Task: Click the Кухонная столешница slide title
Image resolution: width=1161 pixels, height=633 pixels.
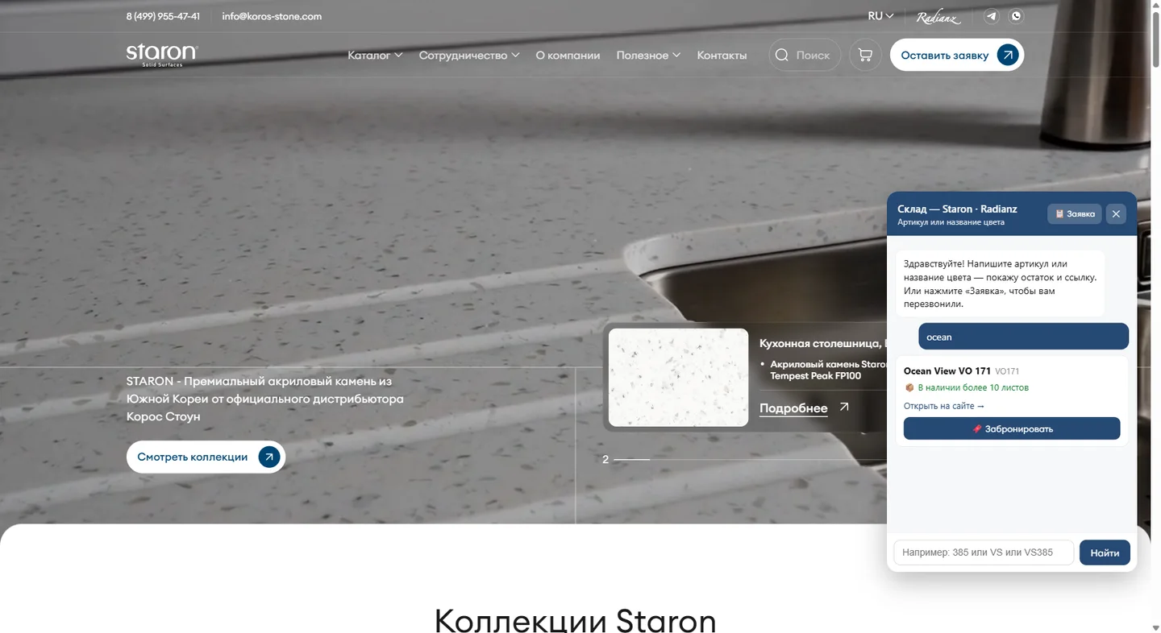Action: pyautogui.click(x=823, y=343)
